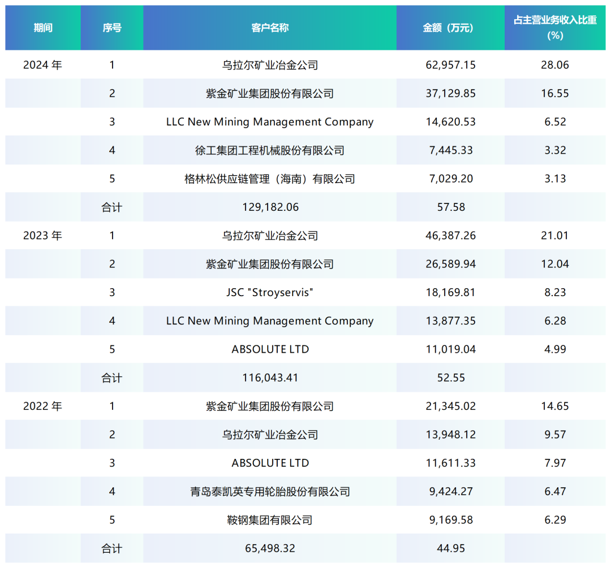This screenshot has width=611, height=568.
Task: Click amount 21,345.02
Action: (450, 406)
